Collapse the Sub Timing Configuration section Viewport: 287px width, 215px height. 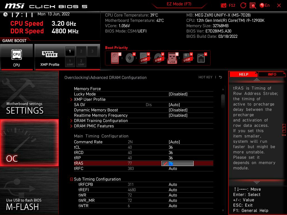(71, 179)
